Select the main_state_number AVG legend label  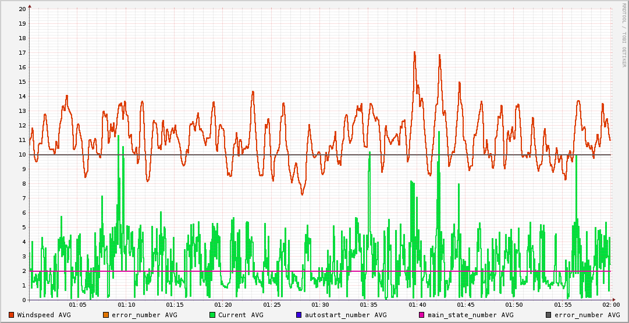click(x=471, y=315)
